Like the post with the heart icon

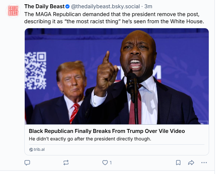tap(105, 163)
